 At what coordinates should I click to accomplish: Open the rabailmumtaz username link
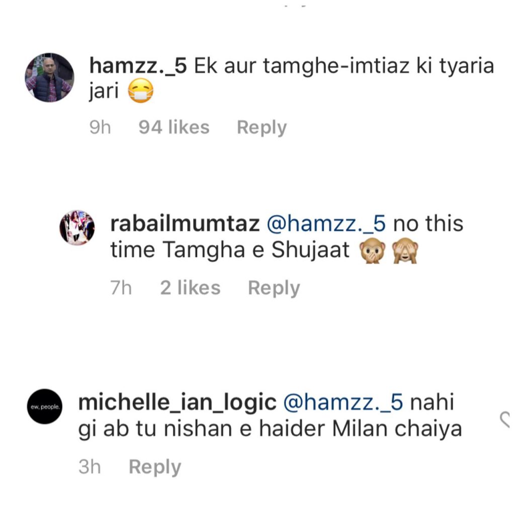[185, 224]
